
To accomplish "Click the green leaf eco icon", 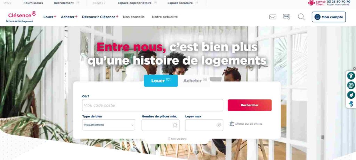I will (x=351, y=95).
